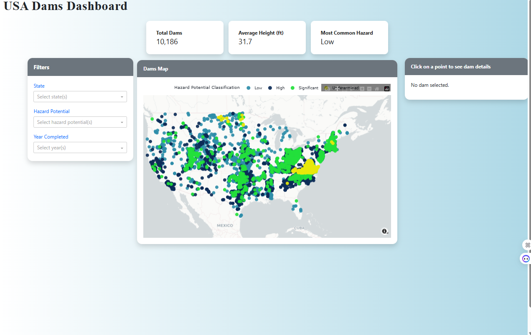Open the Year Completed dropdown
The width and height of the screenshot is (531, 335).
(80, 148)
